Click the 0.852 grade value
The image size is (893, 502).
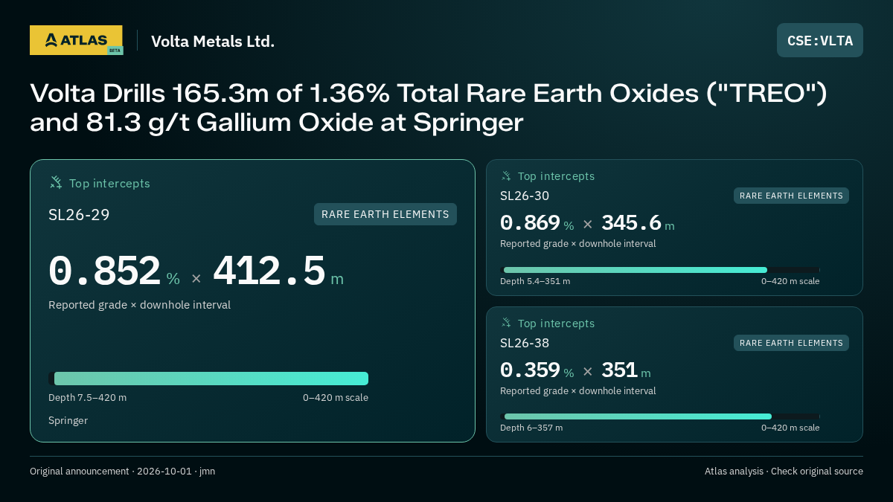click(105, 271)
